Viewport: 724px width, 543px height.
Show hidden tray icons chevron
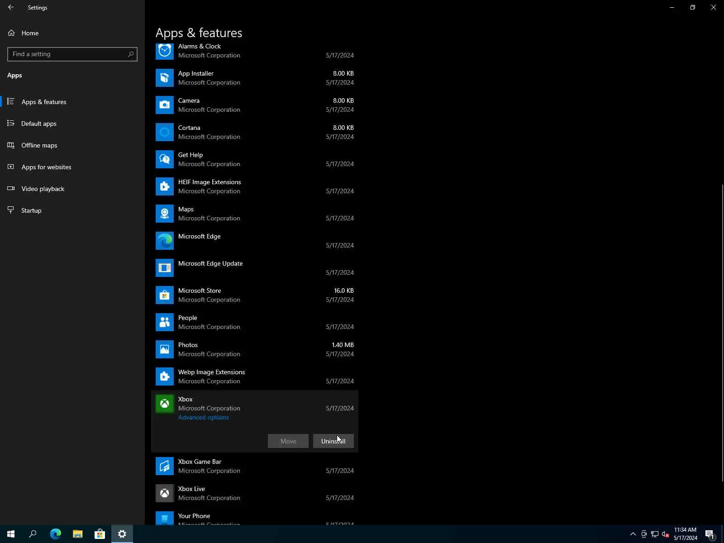[x=633, y=534]
